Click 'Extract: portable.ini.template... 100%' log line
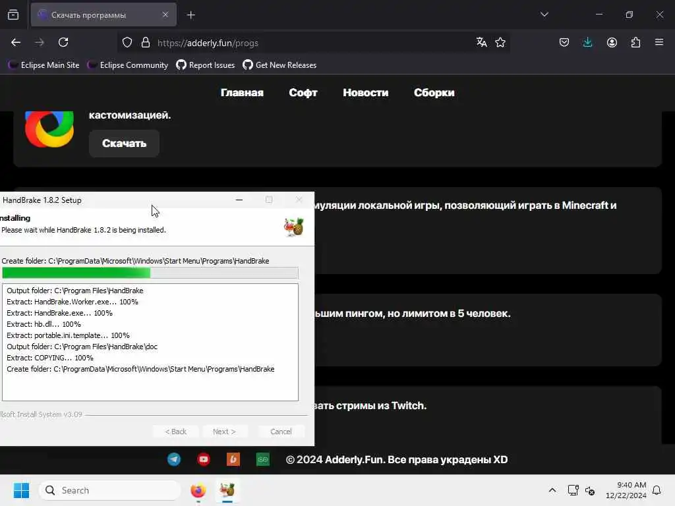Viewport: 675px width, 506px height. (x=68, y=335)
